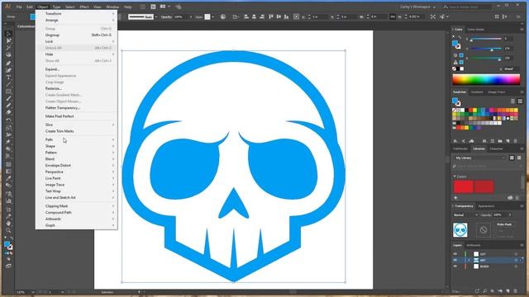Click the rainbow color spectrum bar
The width and height of the screenshot is (529, 297).
point(486,79)
